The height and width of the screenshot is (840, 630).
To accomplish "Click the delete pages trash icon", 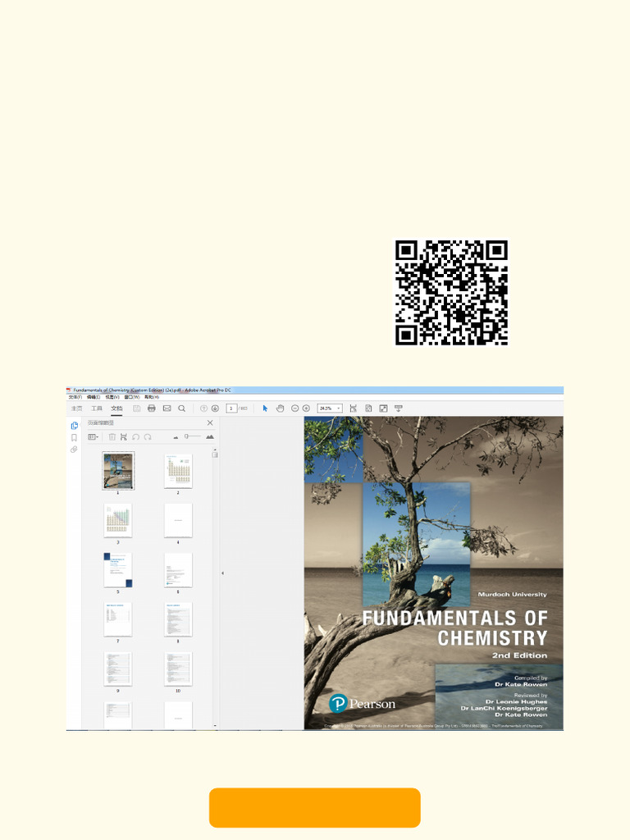I will point(112,437).
